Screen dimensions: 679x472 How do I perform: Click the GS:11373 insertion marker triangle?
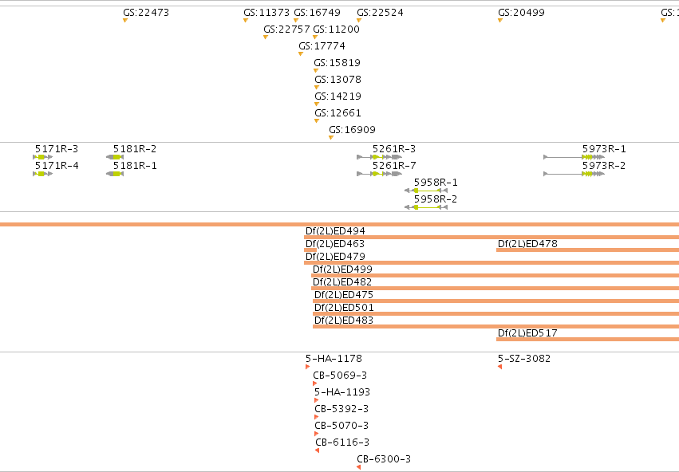click(x=246, y=21)
